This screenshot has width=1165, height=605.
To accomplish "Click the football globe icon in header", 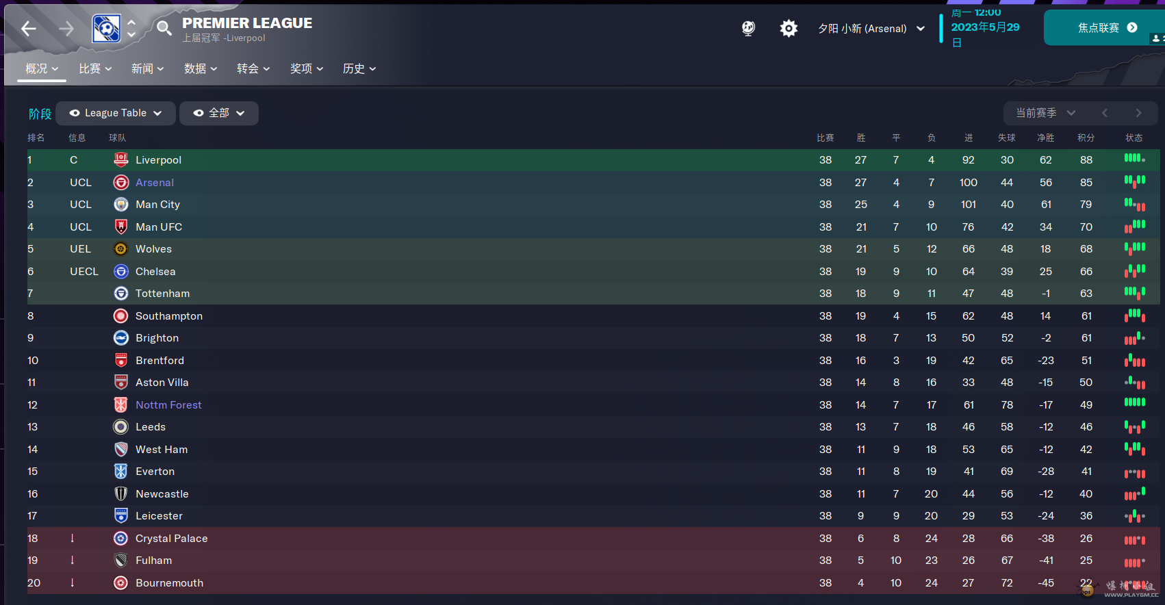I will 748,28.
